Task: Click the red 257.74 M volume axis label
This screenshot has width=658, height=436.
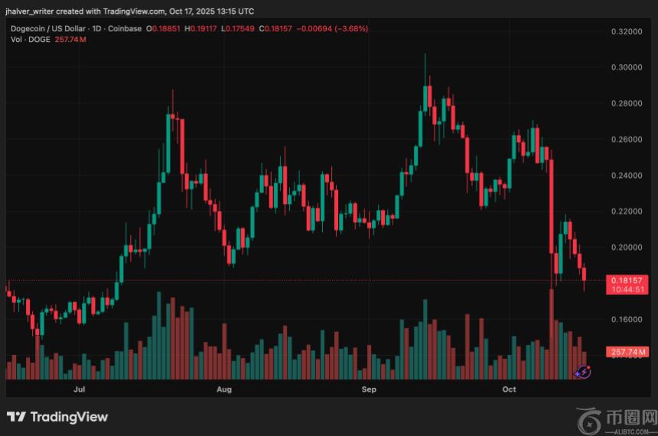Action: (627, 351)
